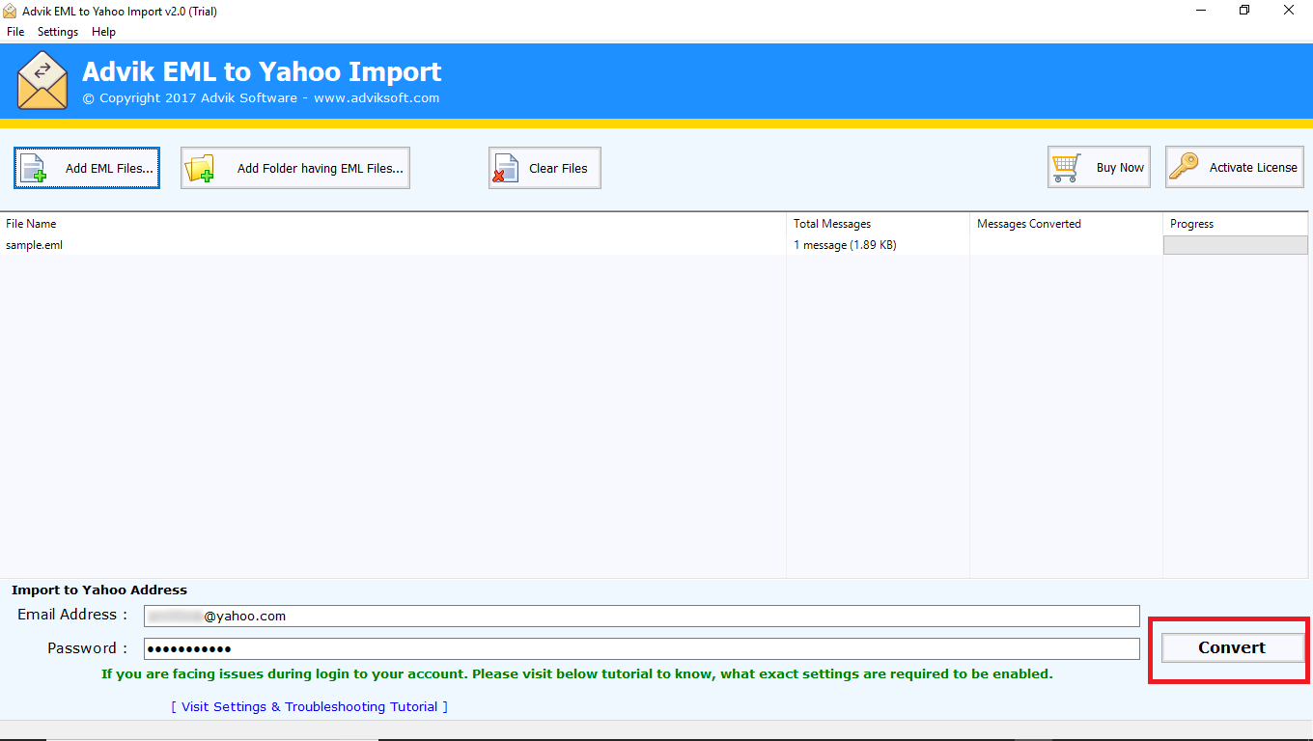Click the envelope logo in the banner
This screenshot has height=741, width=1313.
[x=42, y=81]
